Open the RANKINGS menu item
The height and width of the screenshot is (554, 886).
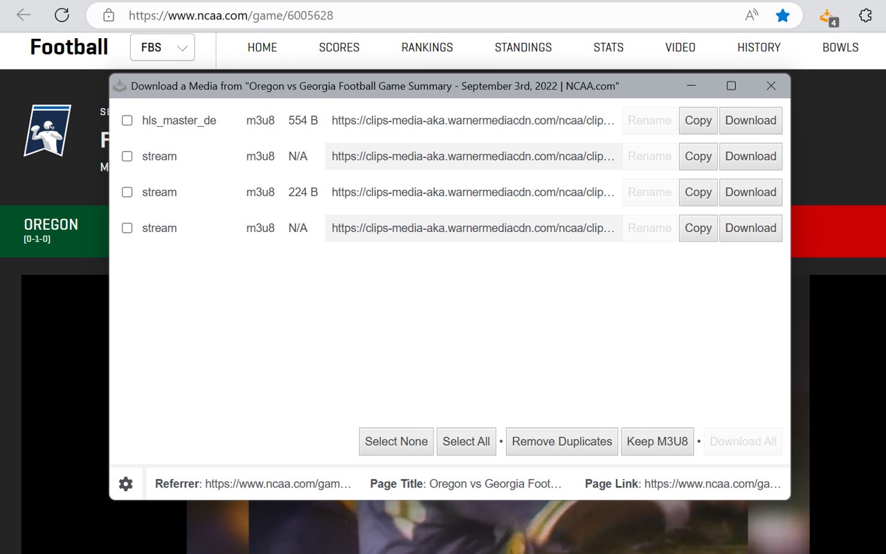[x=427, y=47]
